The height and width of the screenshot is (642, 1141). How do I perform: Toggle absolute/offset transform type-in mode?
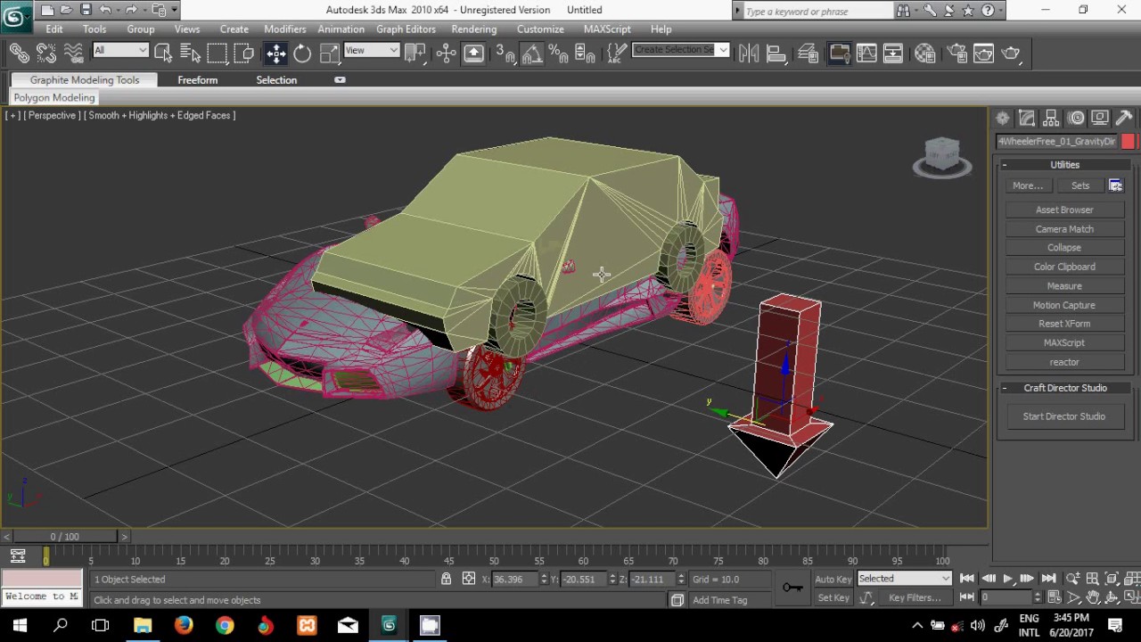pos(469,579)
